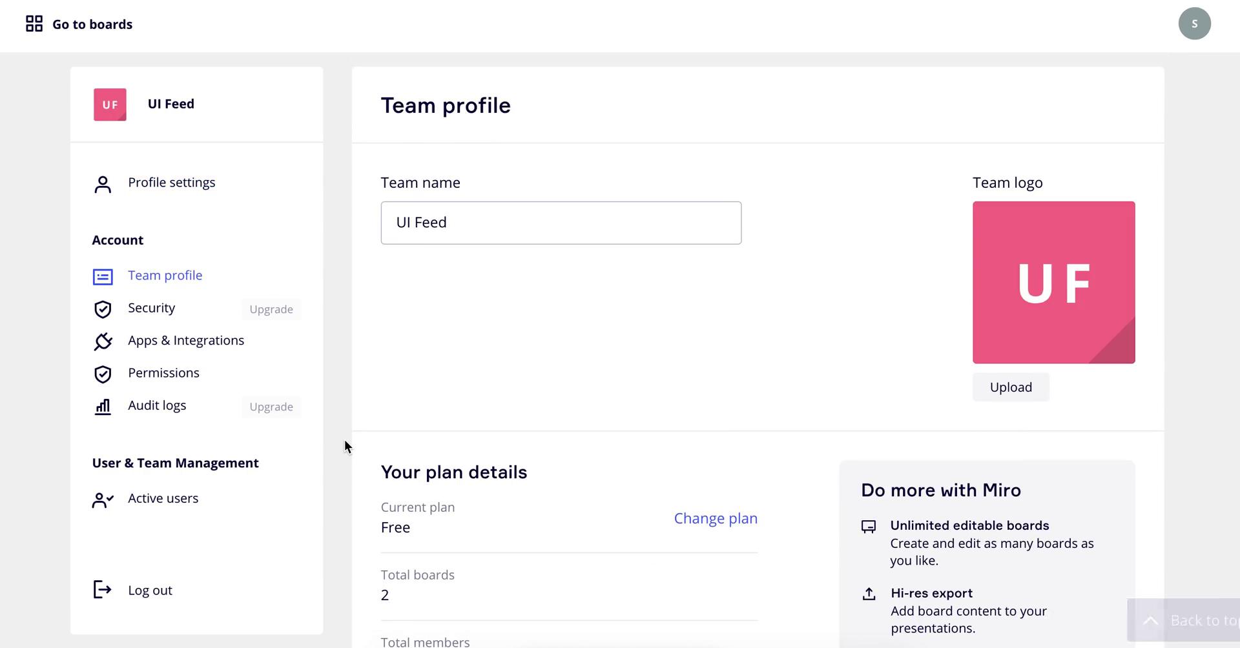Click the Team profile page heading

(446, 105)
